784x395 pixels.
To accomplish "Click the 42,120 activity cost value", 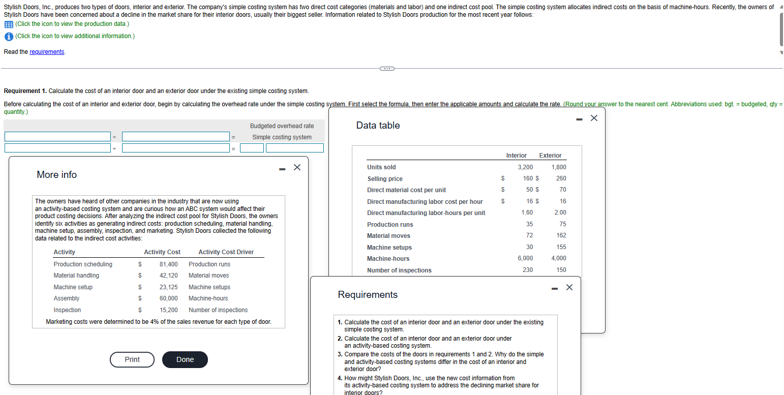I will point(169,276).
